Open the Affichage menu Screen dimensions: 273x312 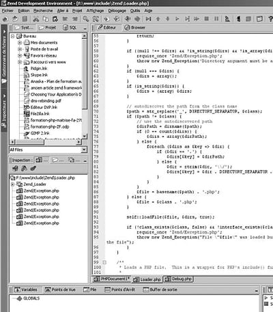click(95, 11)
